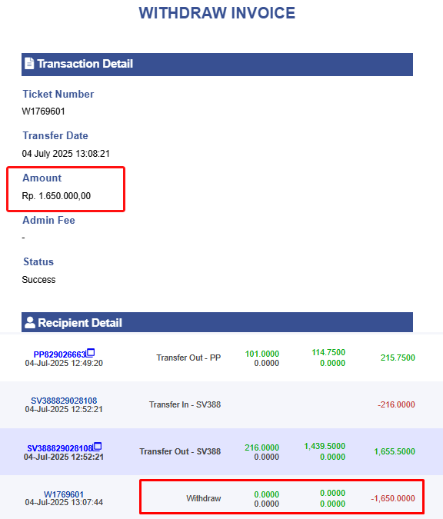The image size is (443, 519).
Task: Select the red value -1,650.0000
Action: 393,498
